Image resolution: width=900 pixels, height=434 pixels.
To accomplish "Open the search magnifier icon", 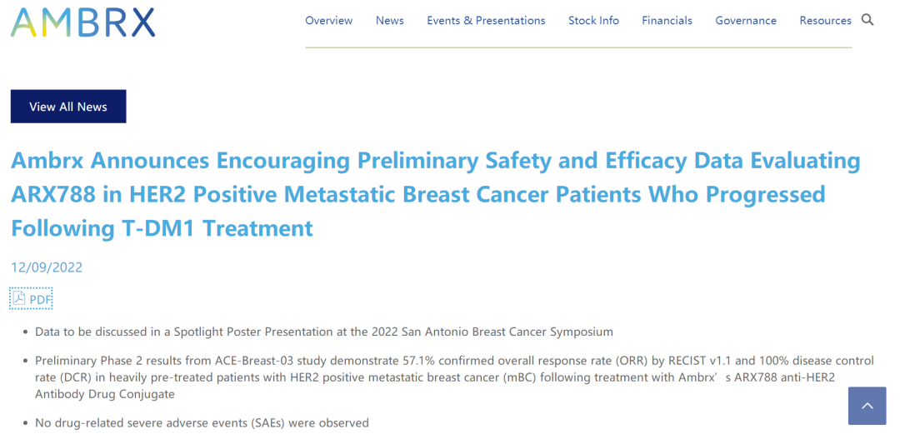I will coord(867,20).
